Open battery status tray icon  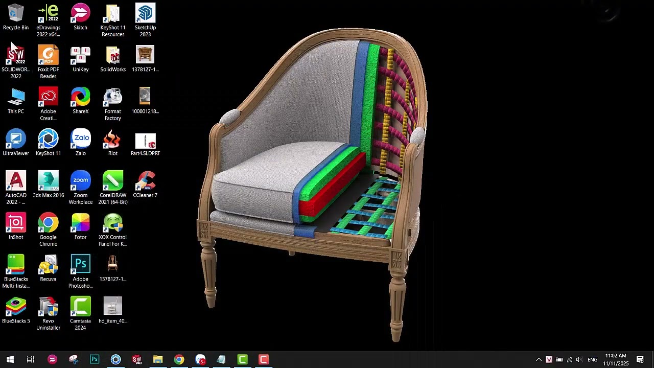point(559,360)
